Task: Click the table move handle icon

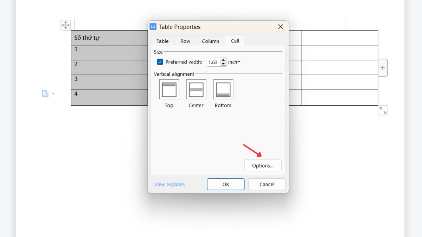Action: pos(66,25)
